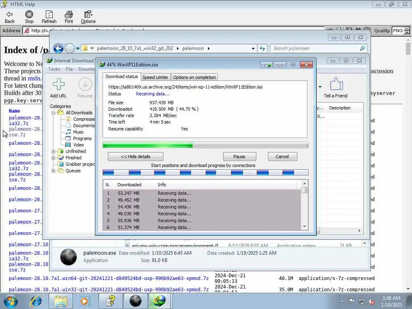Select the Video category
The image size is (412, 309).
[x=78, y=145]
